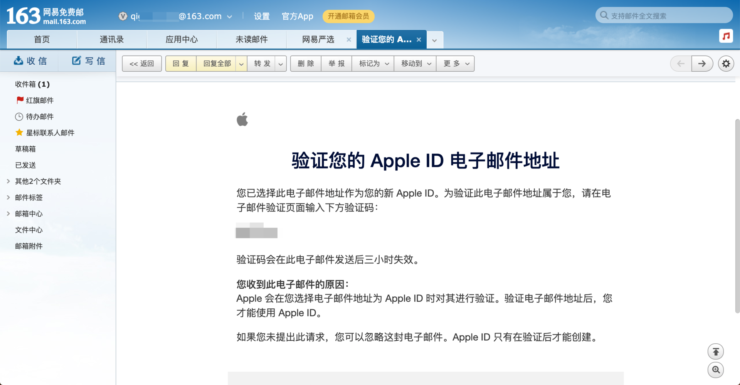Switch to the 通讯录 tab
740x385 pixels.
112,39
